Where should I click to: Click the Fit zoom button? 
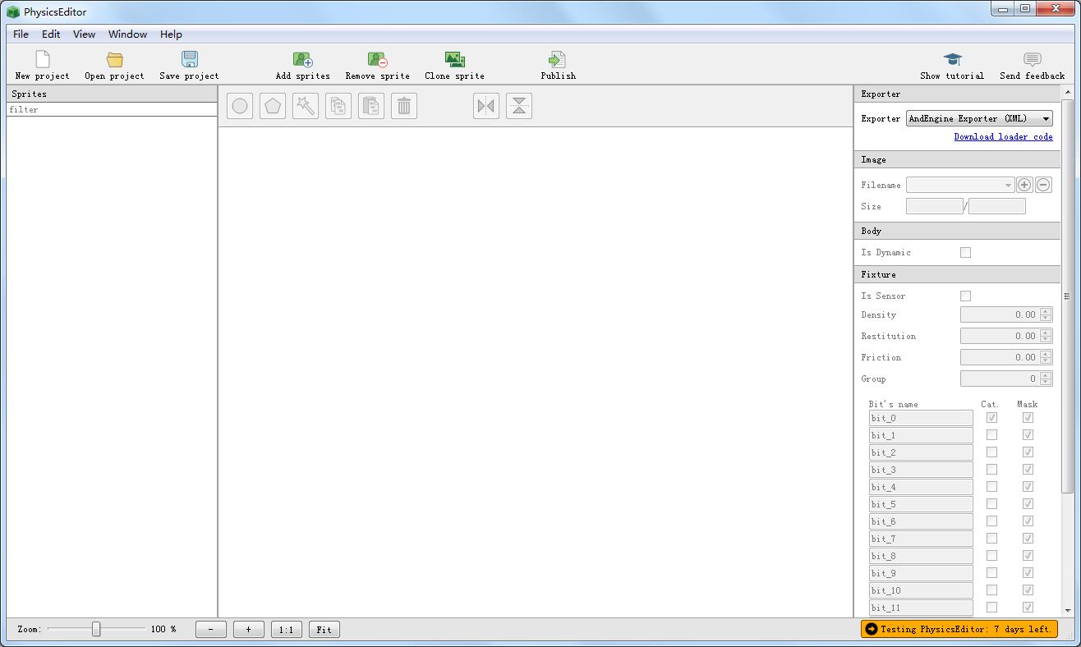coord(324,630)
